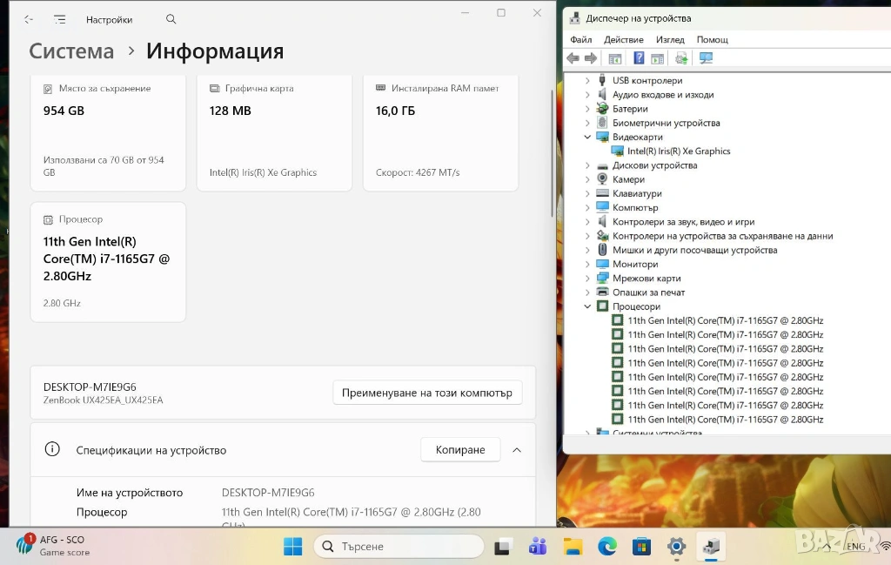Click the scan for hardware changes icon

point(706,58)
